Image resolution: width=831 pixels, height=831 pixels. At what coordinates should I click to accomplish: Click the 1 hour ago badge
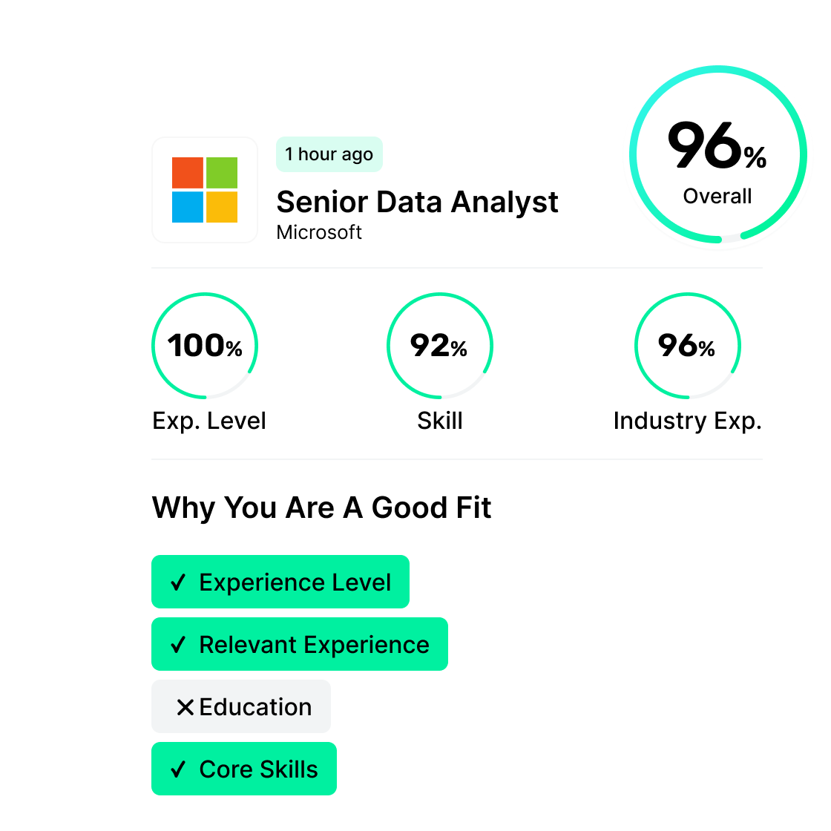[x=329, y=154]
